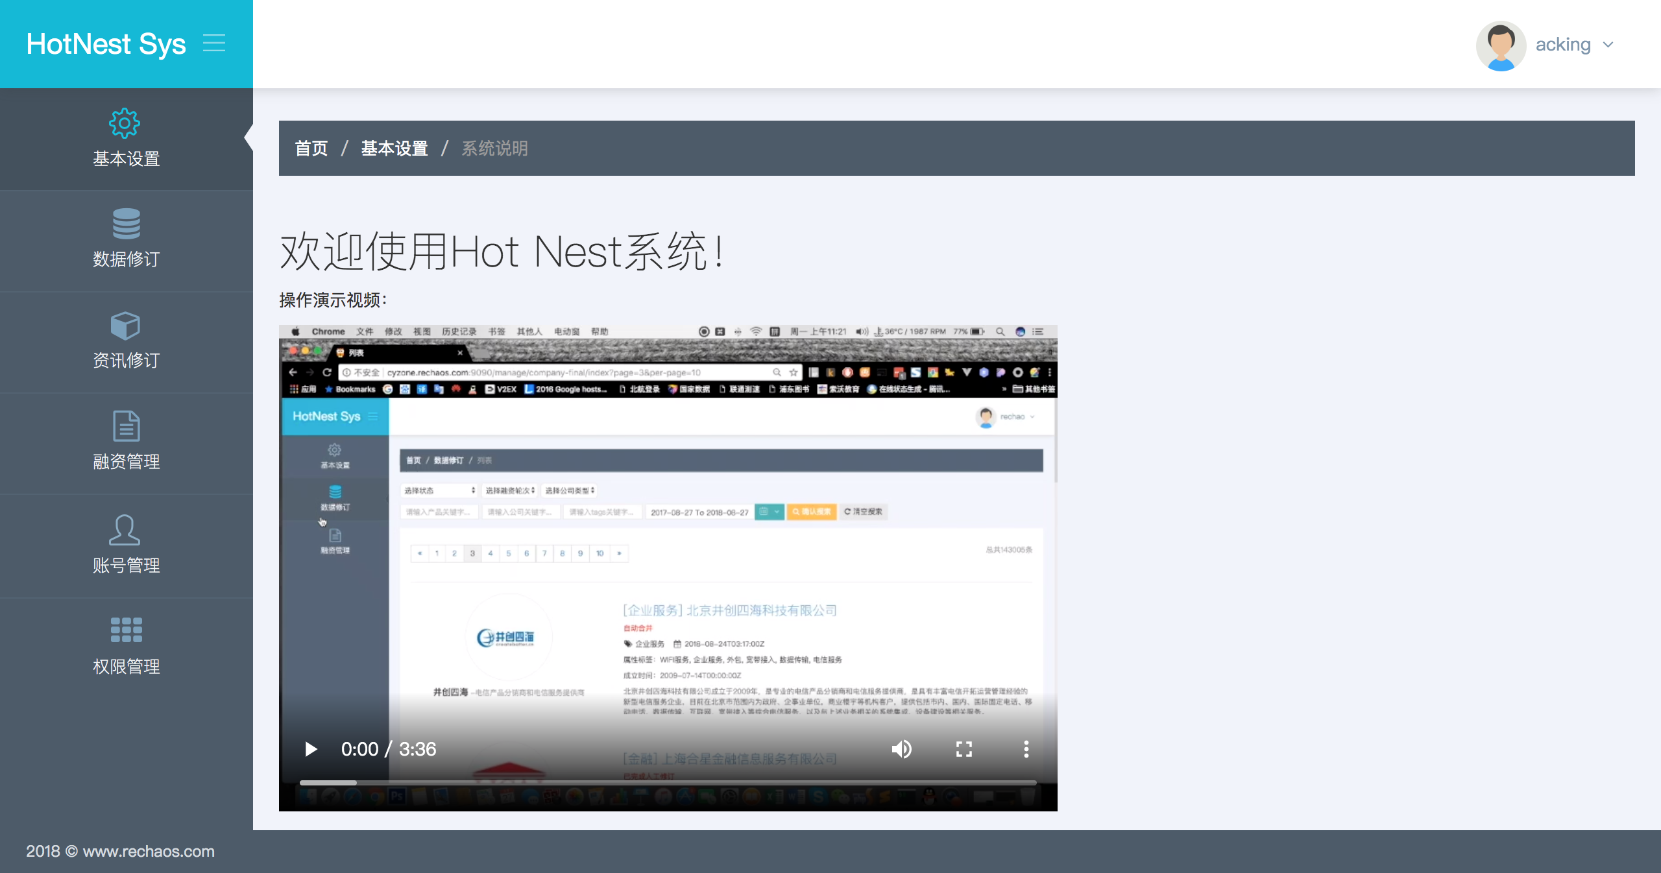
Task: Click the grid icon for 权限管理
Action: pyautogui.click(x=126, y=630)
